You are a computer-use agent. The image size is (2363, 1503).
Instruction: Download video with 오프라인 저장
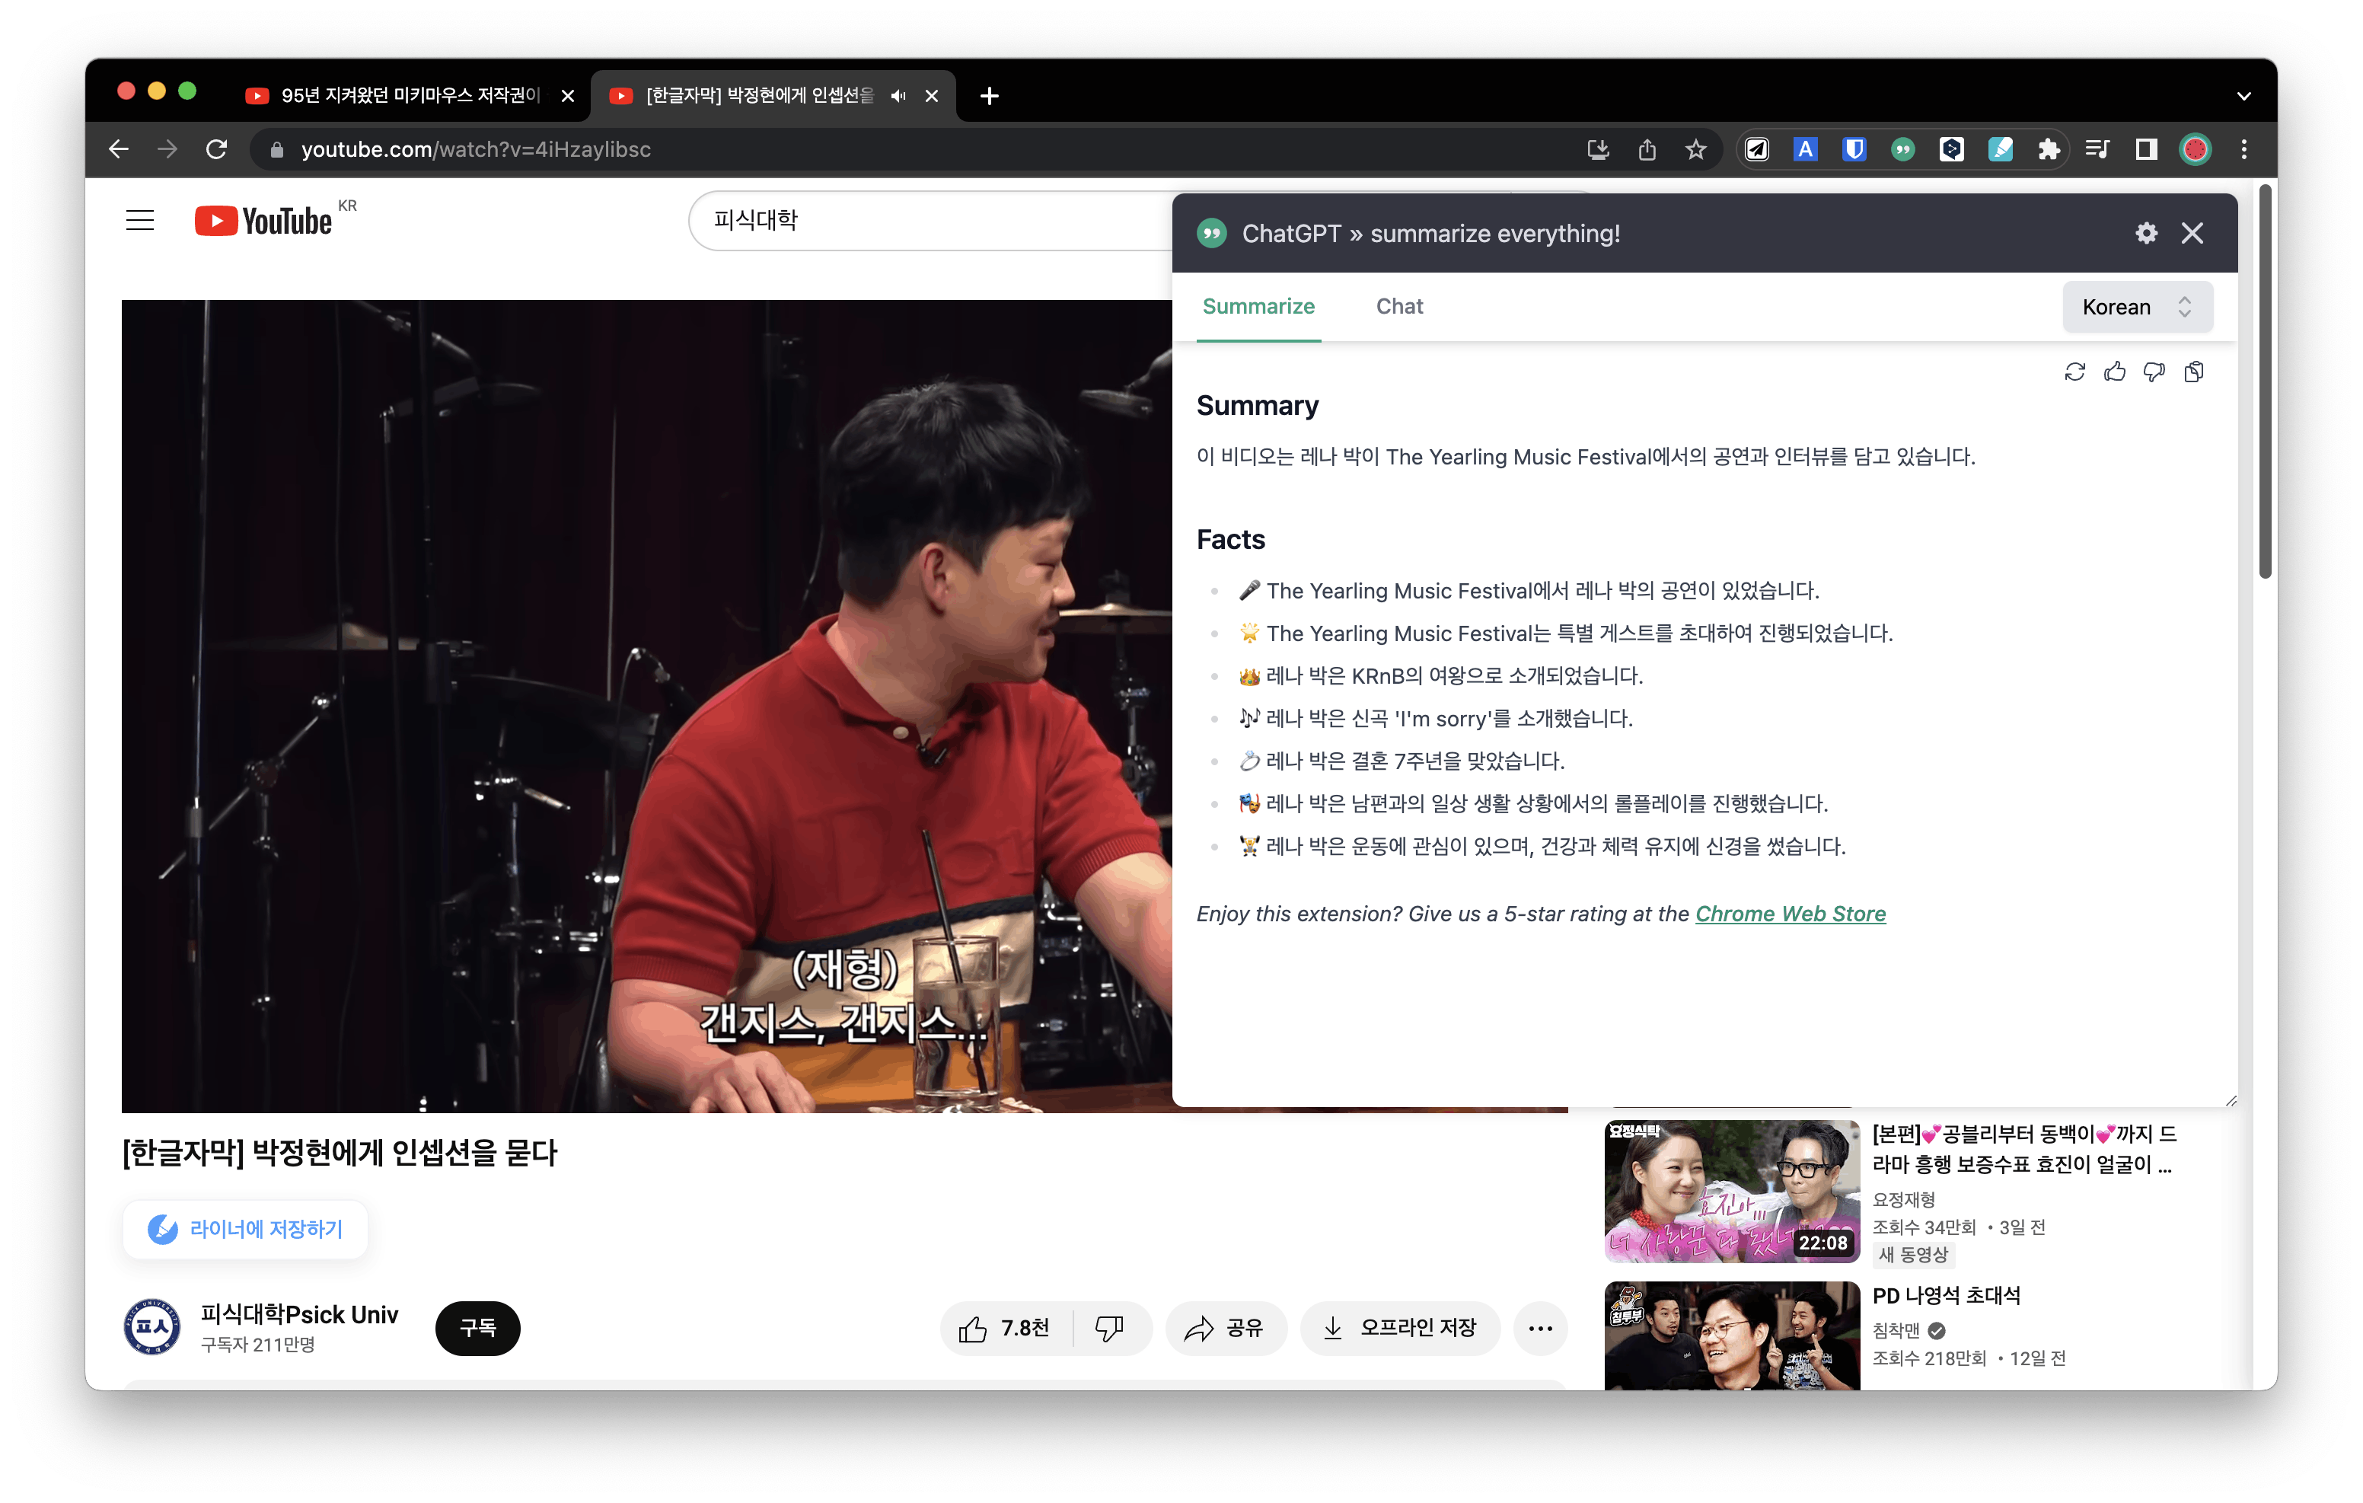1400,1328
